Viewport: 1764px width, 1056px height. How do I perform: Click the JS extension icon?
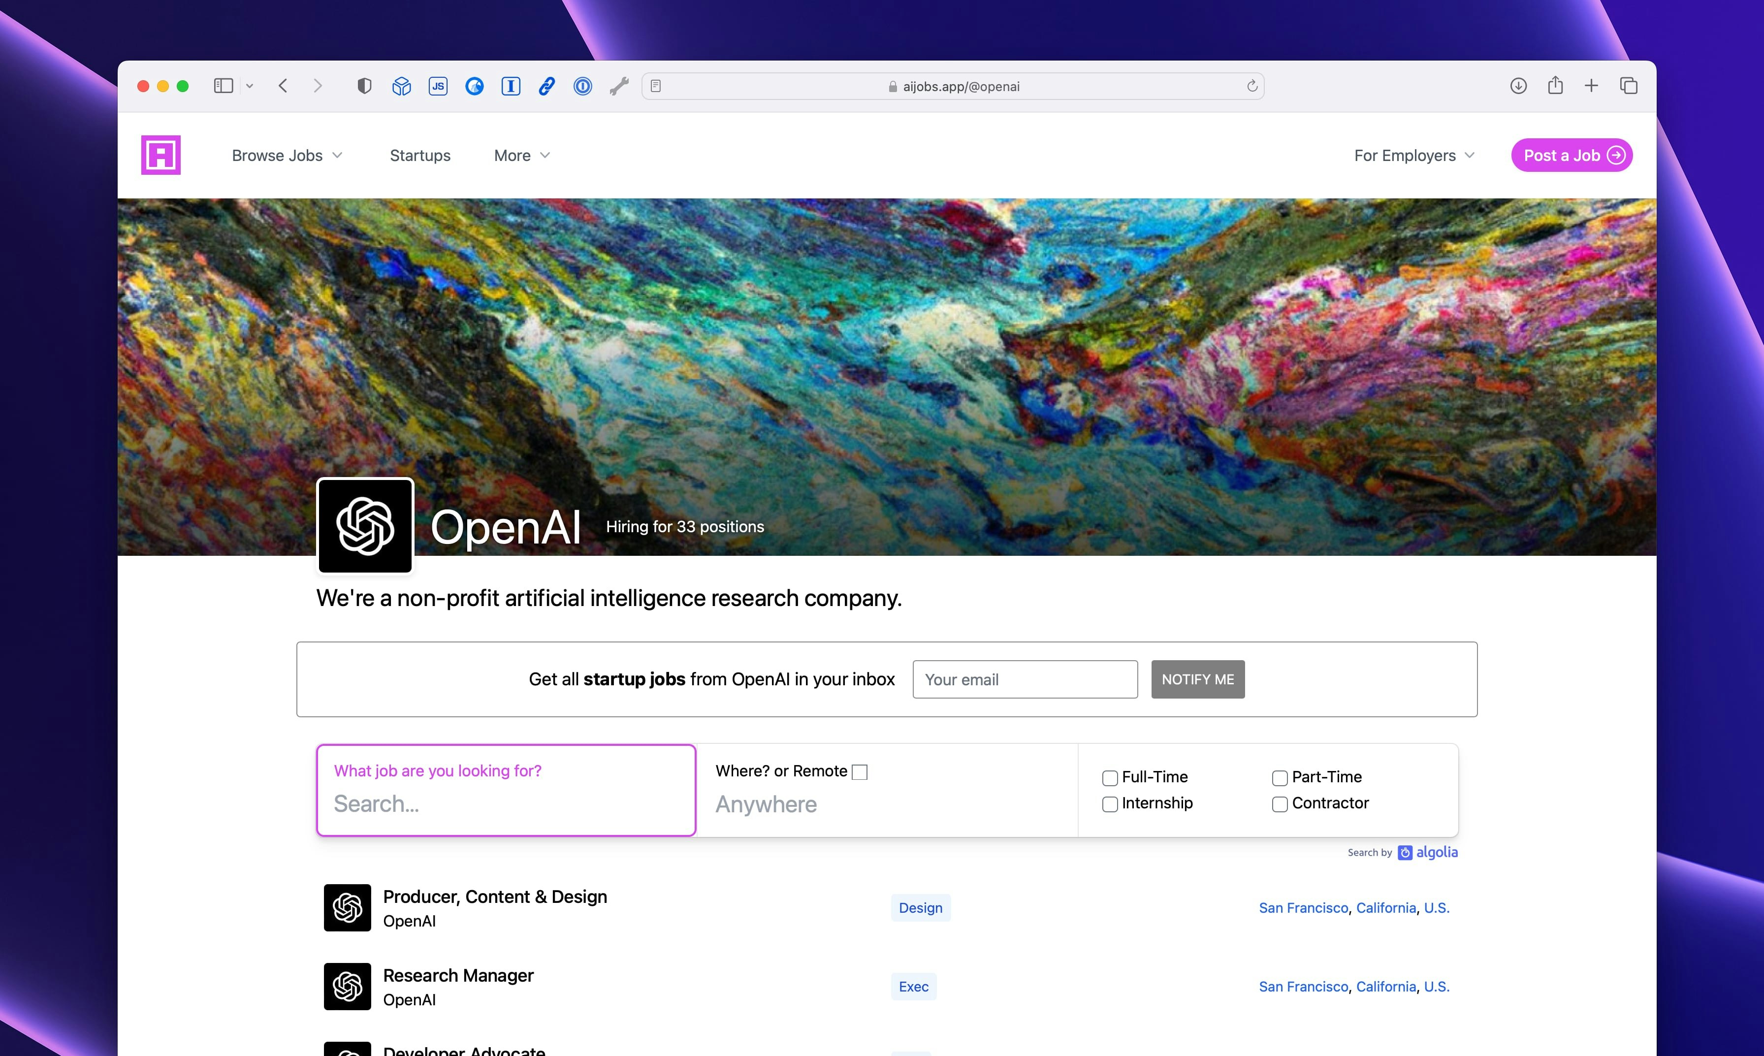tap(438, 86)
